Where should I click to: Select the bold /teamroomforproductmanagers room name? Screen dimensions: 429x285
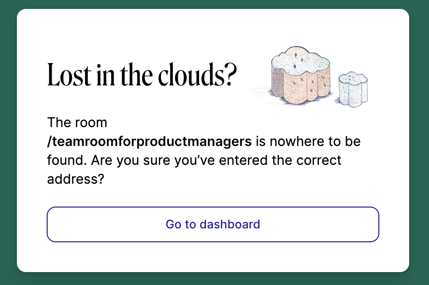149,142
